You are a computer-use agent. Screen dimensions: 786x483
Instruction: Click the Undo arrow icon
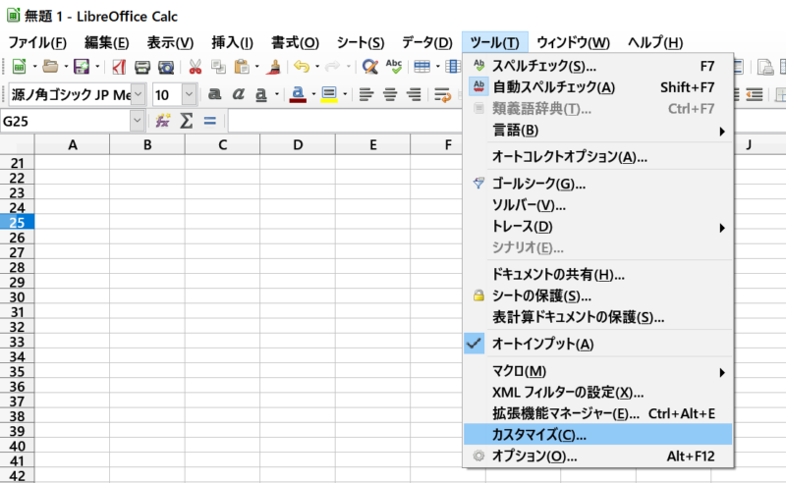[x=301, y=67]
